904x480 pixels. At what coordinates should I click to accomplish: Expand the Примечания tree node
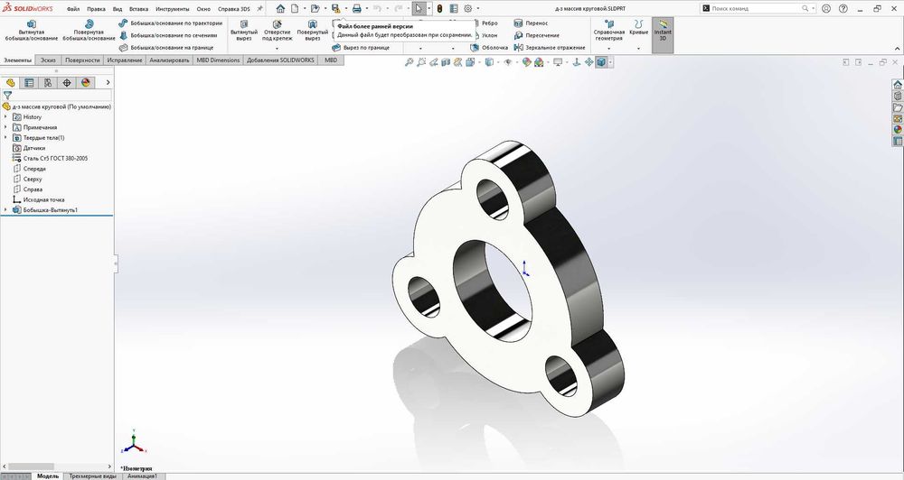[6, 127]
